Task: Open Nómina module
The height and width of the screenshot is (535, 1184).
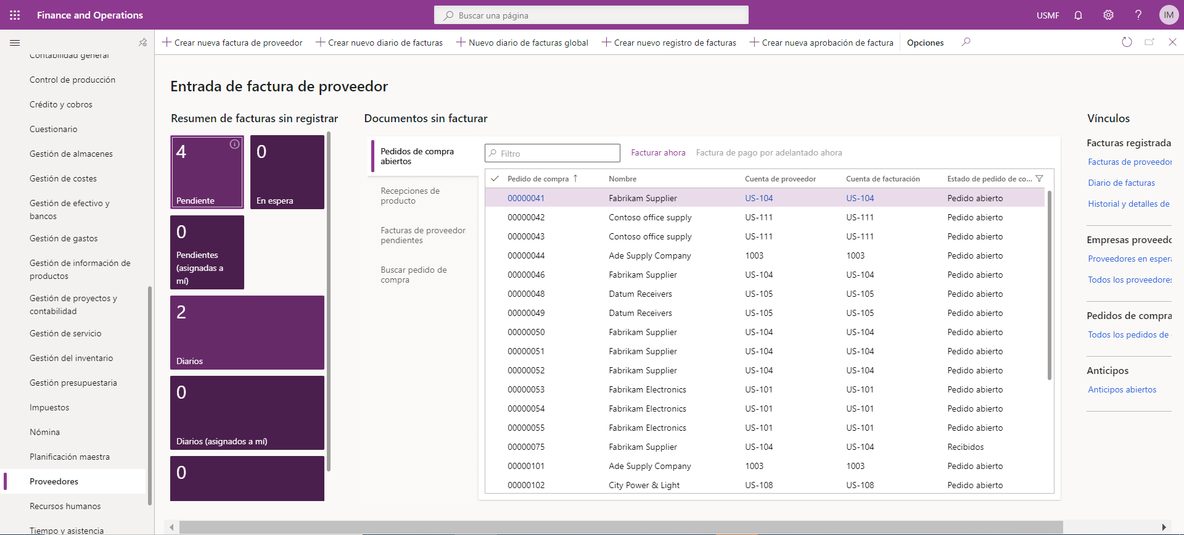Action: click(44, 432)
